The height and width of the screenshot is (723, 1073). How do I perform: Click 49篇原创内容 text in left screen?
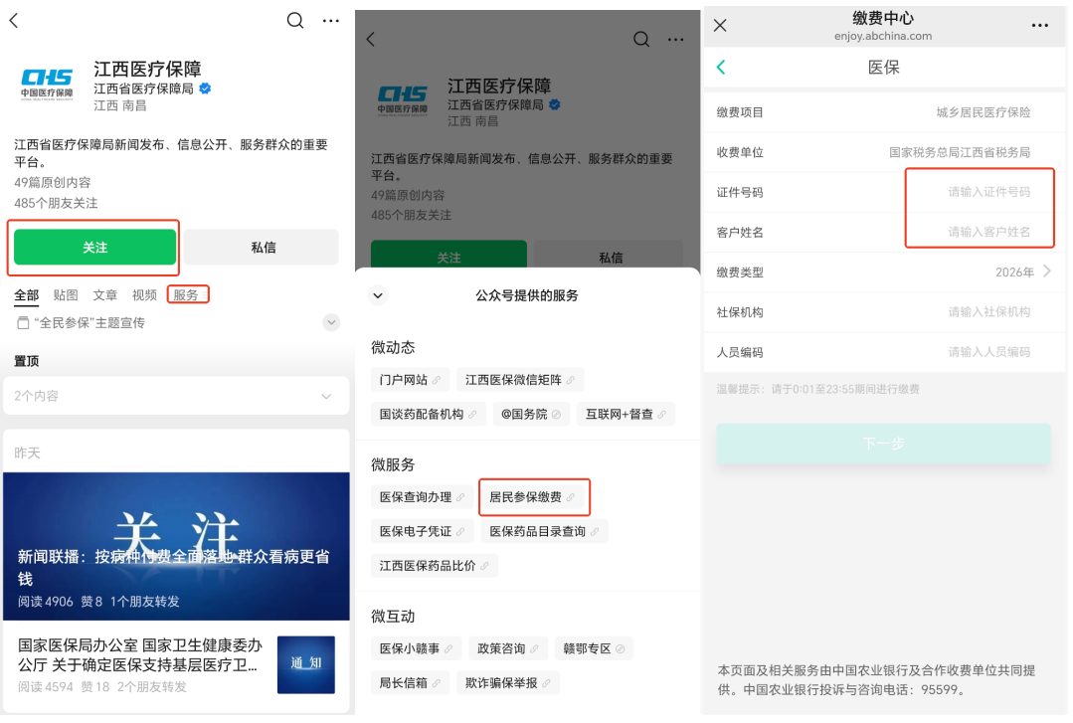[x=53, y=182]
